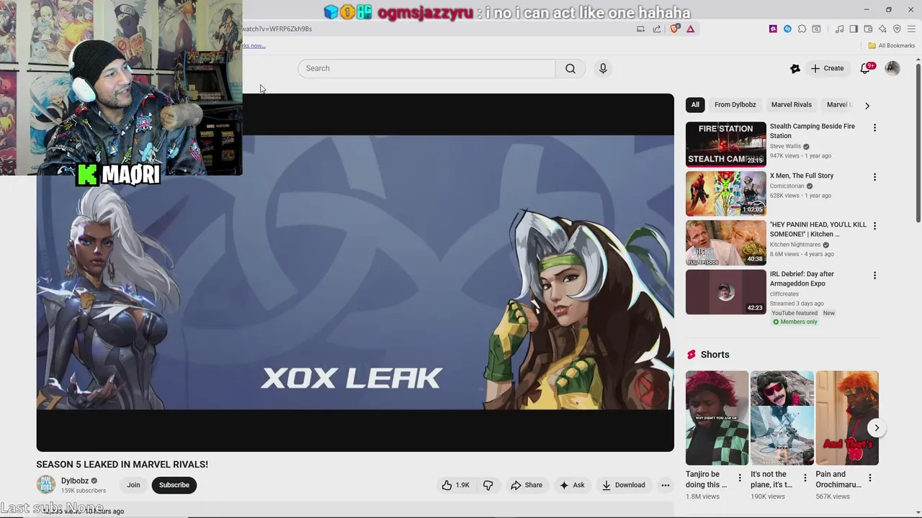922x518 pixels.
Task: Click the browser address bar URL
Action: tap(277, 29)
